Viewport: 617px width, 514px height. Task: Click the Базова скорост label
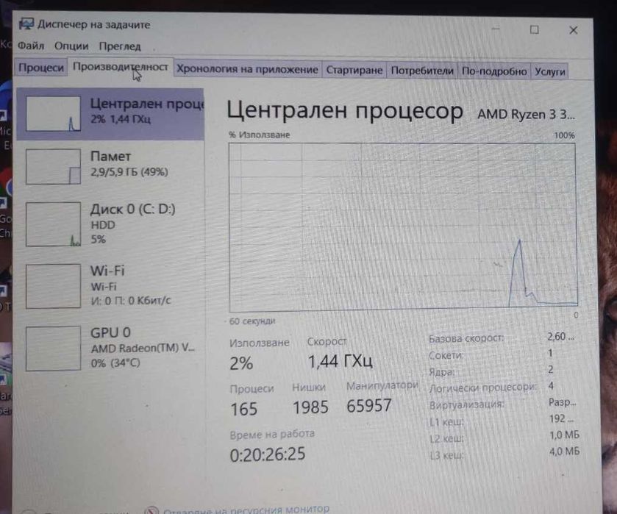(466, 338)
